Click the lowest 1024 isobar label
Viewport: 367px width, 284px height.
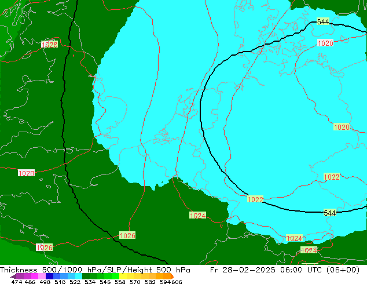pos(309,250)
